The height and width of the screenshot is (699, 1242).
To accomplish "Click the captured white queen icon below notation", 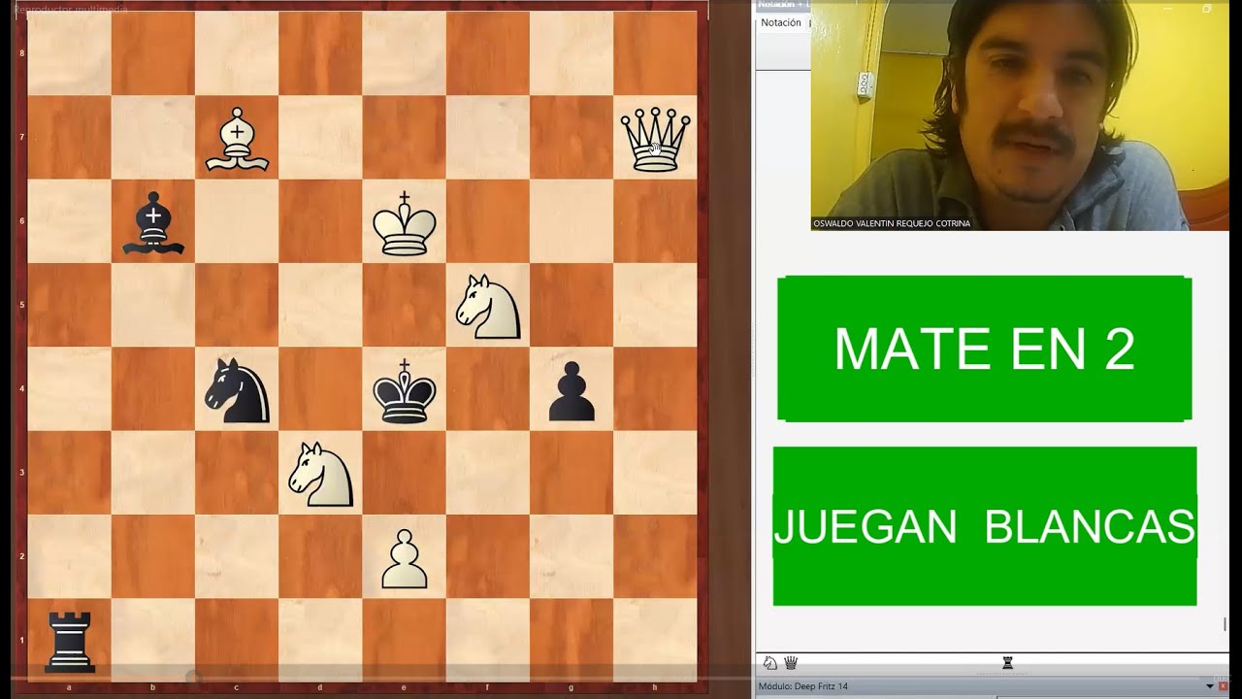I will pos(791,663).
